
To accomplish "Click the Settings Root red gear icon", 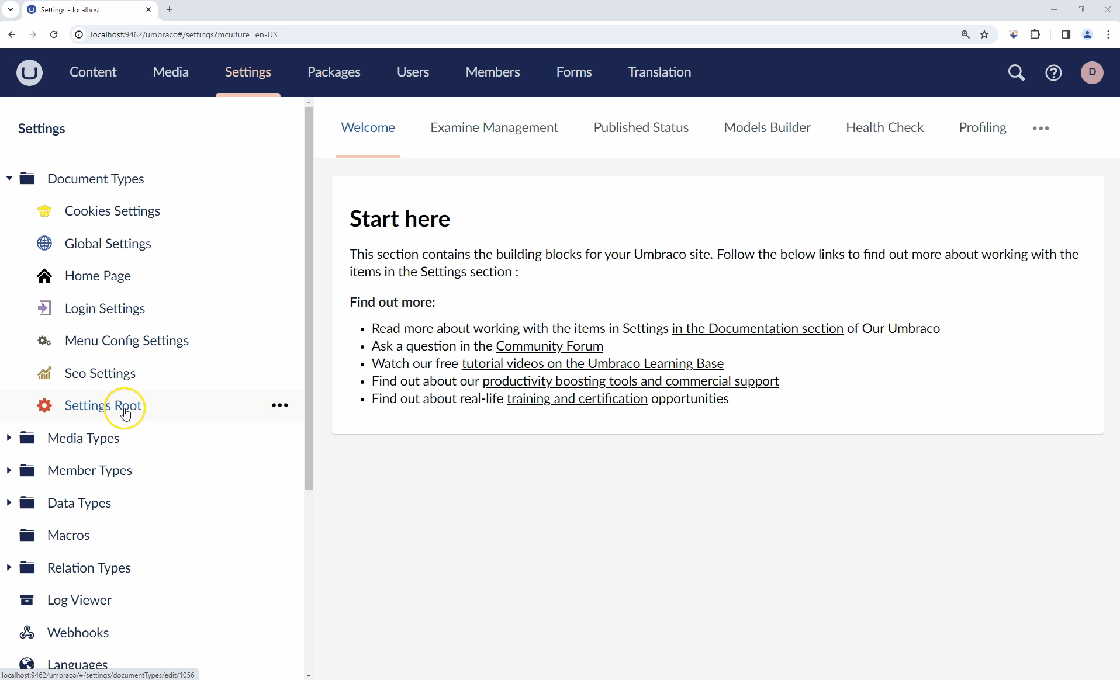I will point(44,405).
